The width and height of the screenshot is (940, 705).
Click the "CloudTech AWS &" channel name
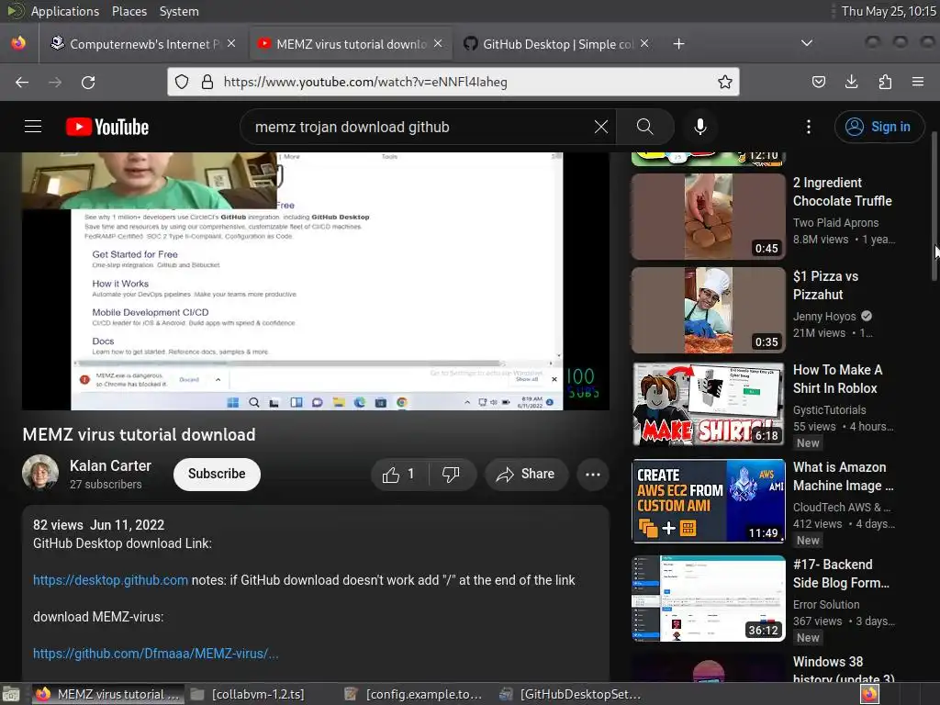[x=842, y=507]
